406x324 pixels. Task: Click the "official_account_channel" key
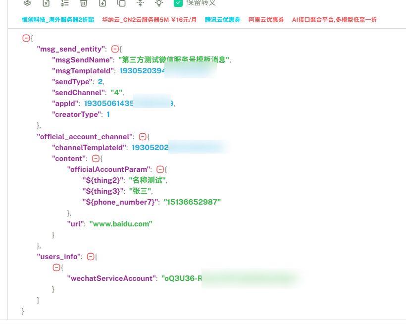pos(84,137)
